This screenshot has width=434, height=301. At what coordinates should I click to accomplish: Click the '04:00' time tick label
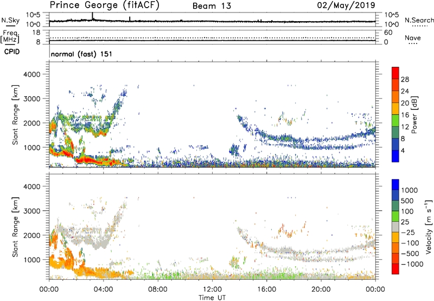103,290
